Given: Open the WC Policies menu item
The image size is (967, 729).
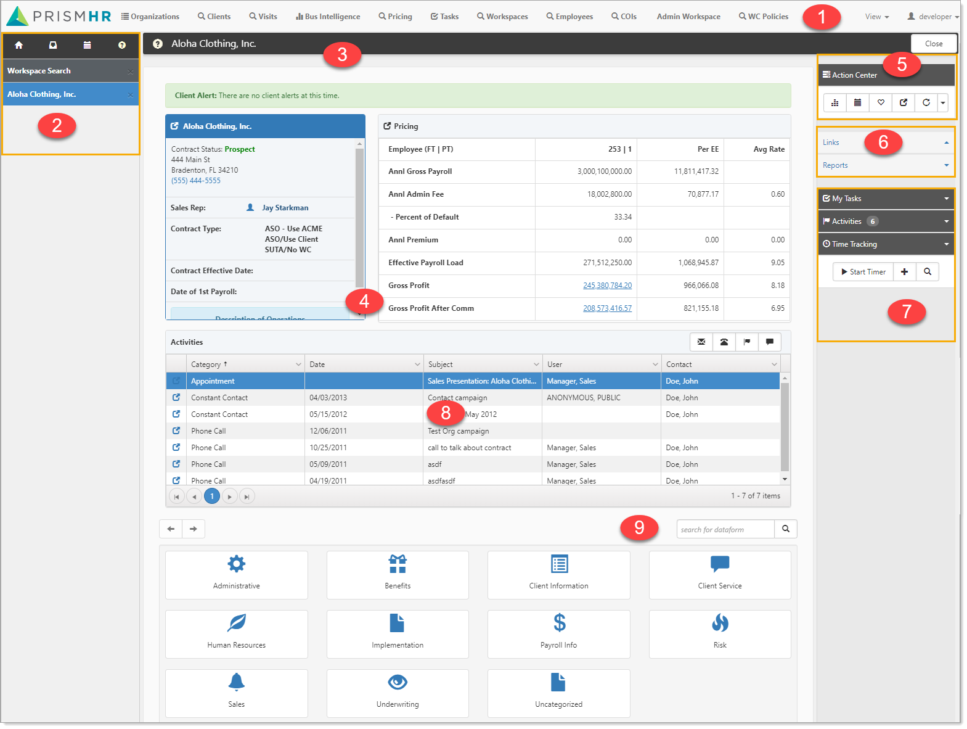Looking at the screenshot, I should [764, 17].
